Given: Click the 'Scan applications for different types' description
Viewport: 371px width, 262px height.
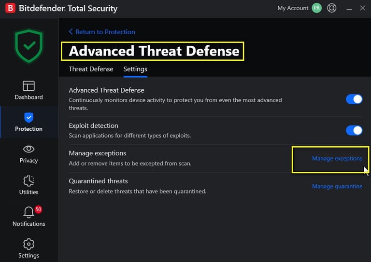Looking at the screenshot, I should click(129, 136).
